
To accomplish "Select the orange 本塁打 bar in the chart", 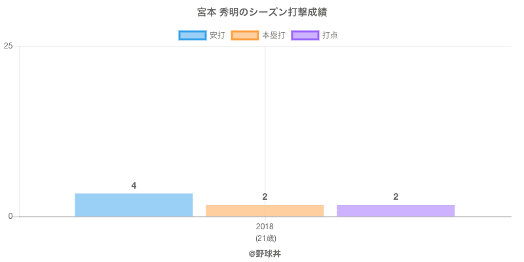I will [x=265, y=211].
